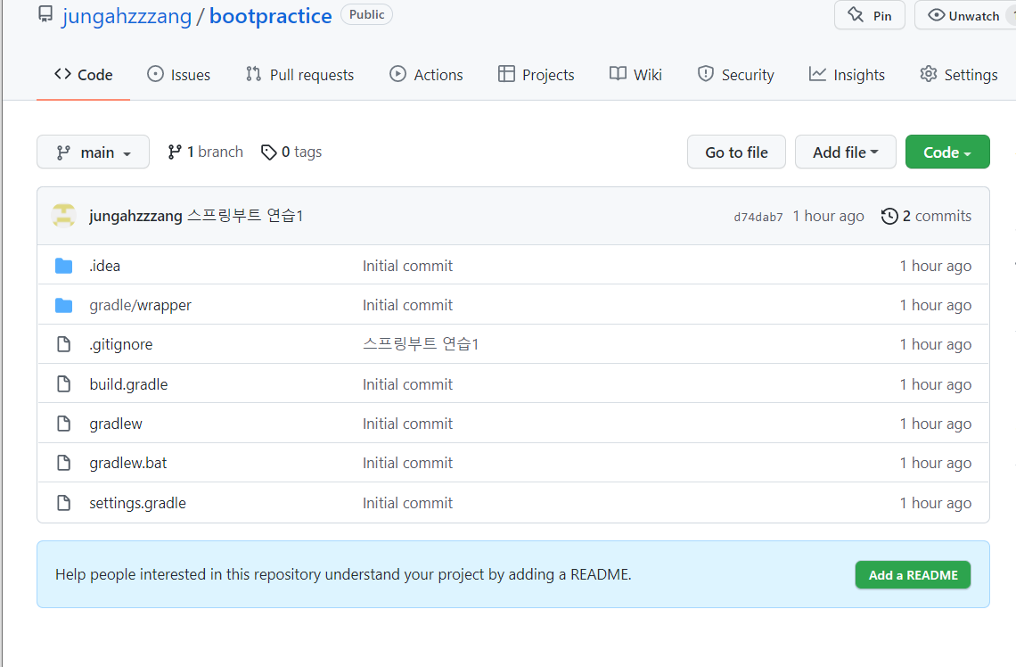Open the Projects tab

536,75
